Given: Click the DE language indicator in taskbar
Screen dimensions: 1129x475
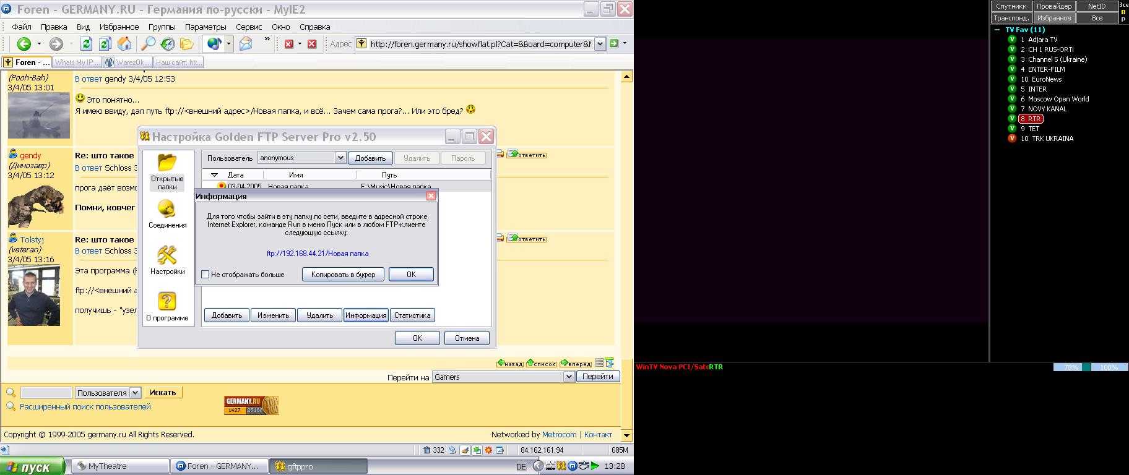Looking at the screenshot, I should point(521,467).
